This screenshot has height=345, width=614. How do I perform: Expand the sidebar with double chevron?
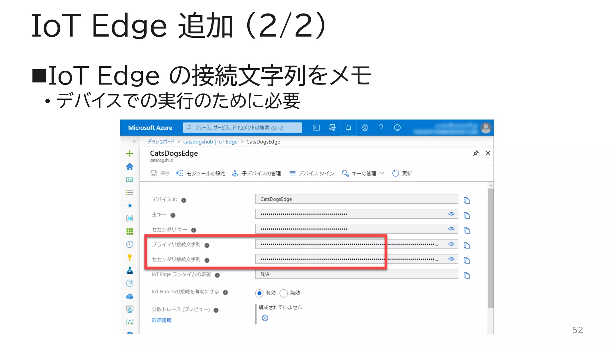tap(134, 142)
